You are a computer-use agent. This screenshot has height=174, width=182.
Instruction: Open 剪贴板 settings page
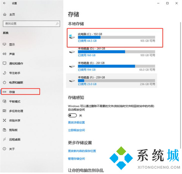coord(13,130)
